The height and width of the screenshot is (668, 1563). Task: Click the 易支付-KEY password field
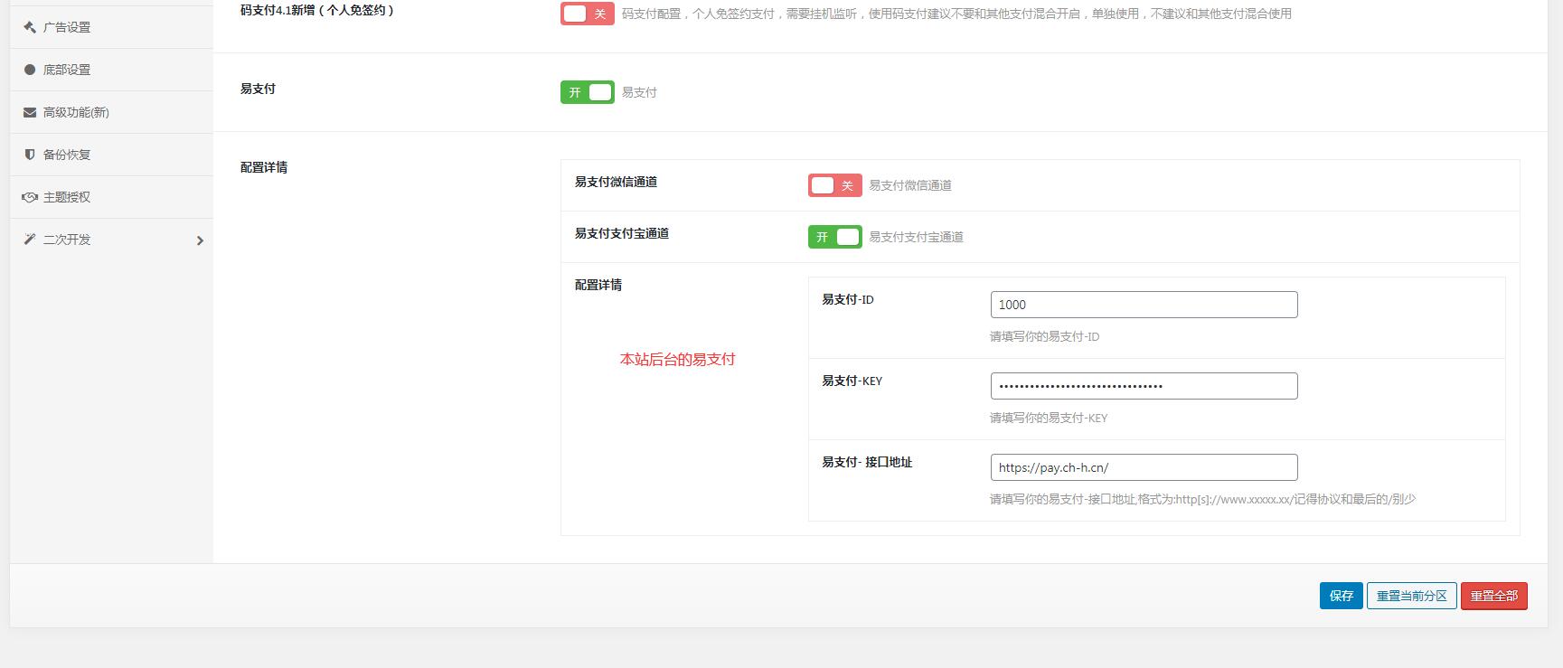(x=1144, y=386)
